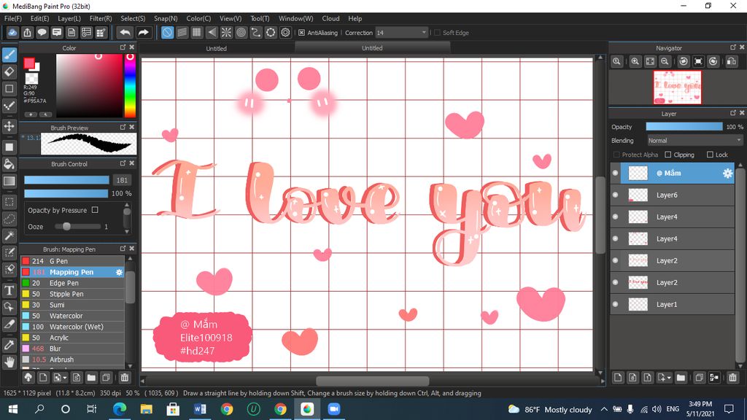The width and height of the screenshot is (747, 420).
Task: Select the Eraser tool
Action: tap(9, 71)
